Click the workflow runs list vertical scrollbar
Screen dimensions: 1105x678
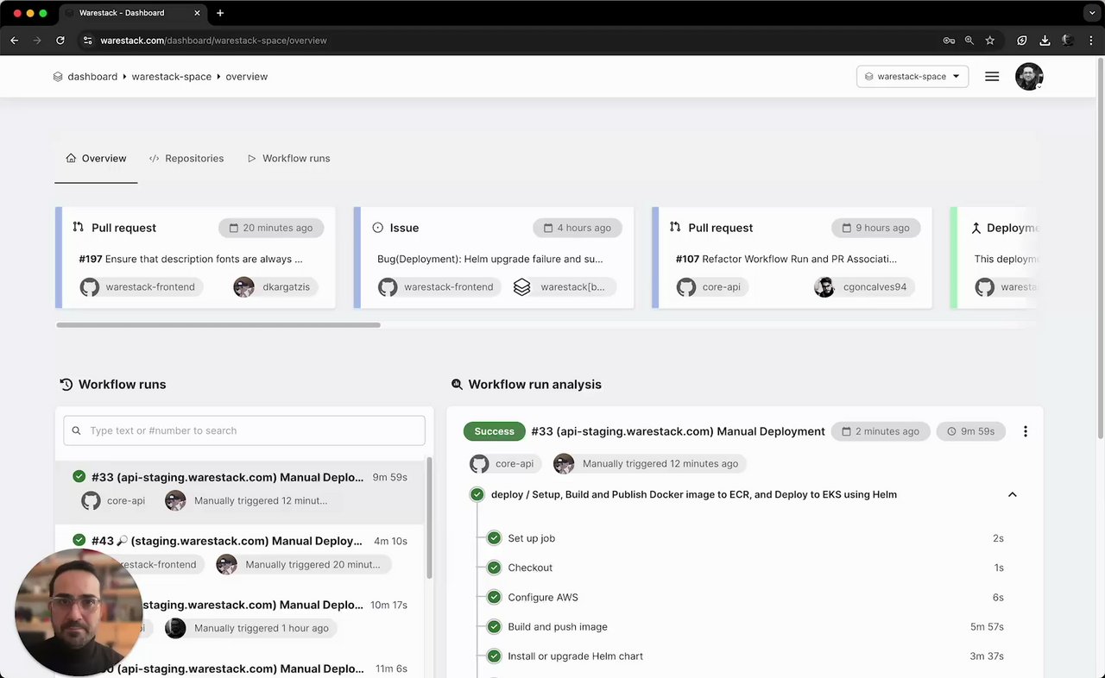(429, 518)
